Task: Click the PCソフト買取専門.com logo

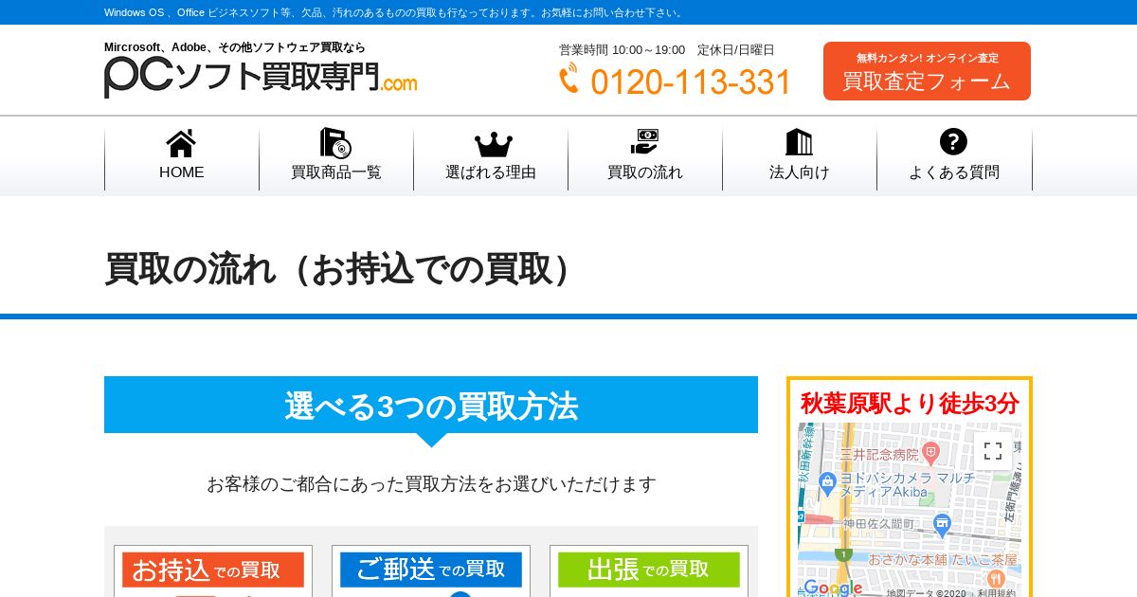Action: coord(261,76)
